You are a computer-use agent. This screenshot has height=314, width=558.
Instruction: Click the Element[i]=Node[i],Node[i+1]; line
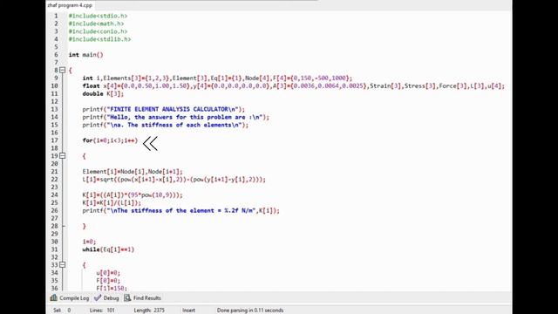coord(133,172)
